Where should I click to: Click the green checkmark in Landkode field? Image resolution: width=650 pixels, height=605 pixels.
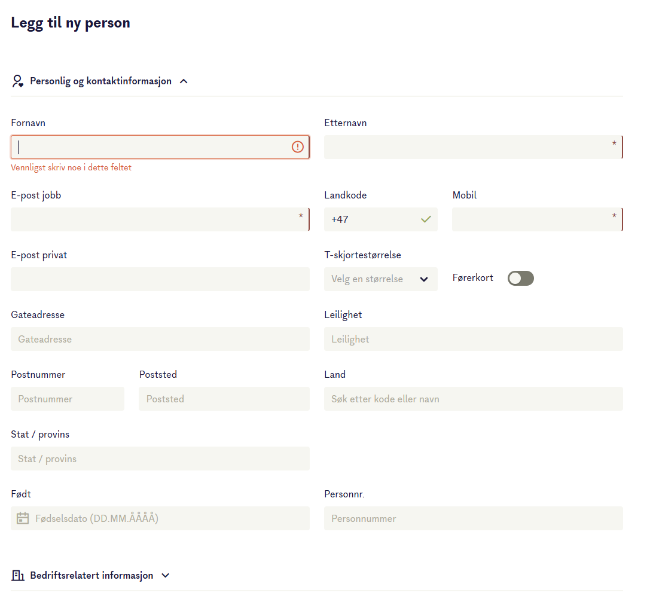pos(426,219)
